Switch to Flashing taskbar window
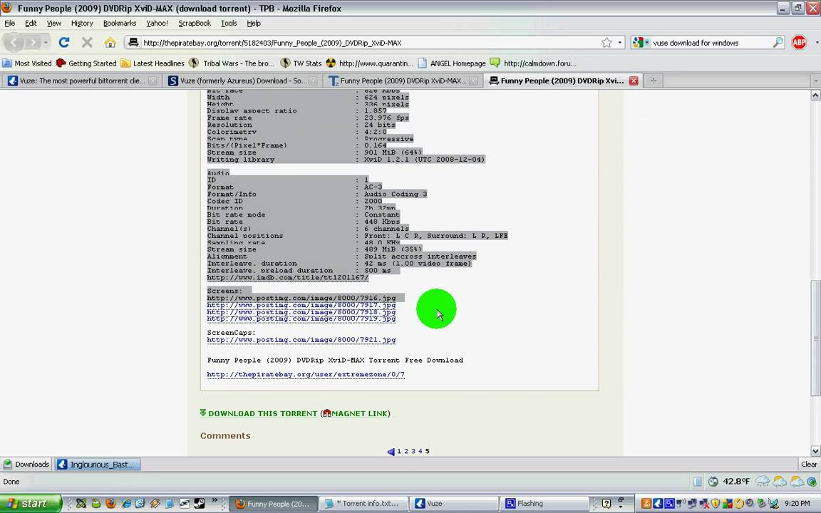 pyautogui.click(x=544, y=504)
